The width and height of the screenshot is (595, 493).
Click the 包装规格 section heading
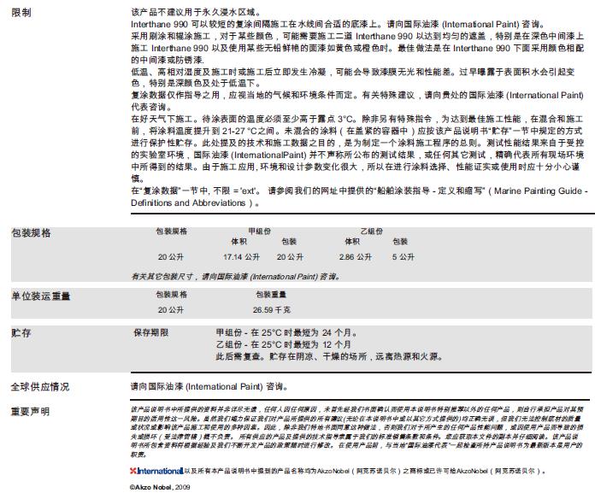click(x=31, y=233)
